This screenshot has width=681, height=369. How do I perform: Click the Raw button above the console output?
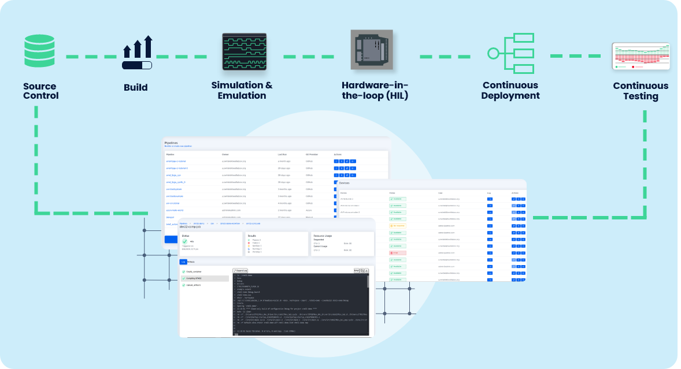click(357, 271)
